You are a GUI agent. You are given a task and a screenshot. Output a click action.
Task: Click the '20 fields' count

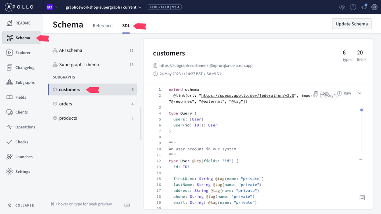click(362, 55)
